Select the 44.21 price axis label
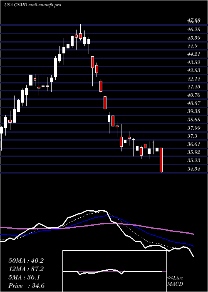 pyautogui.click(x=193, y=54)
